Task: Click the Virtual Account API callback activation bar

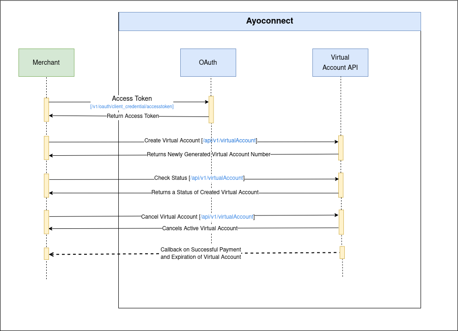Action: coord(342,252)
